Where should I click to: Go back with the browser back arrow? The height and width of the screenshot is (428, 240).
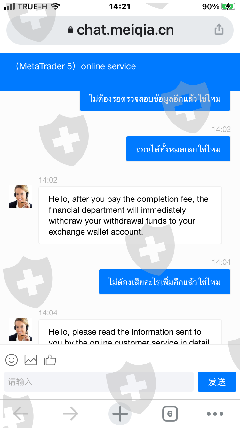coord(21,414)
